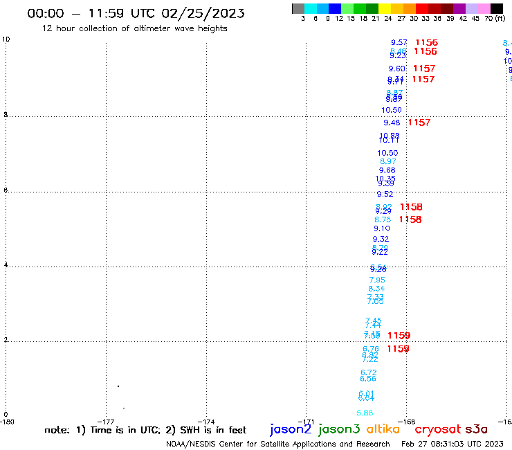Click the gray swatch in the color scale
This screenshot has width=512, height=450.
pos(298,8)
